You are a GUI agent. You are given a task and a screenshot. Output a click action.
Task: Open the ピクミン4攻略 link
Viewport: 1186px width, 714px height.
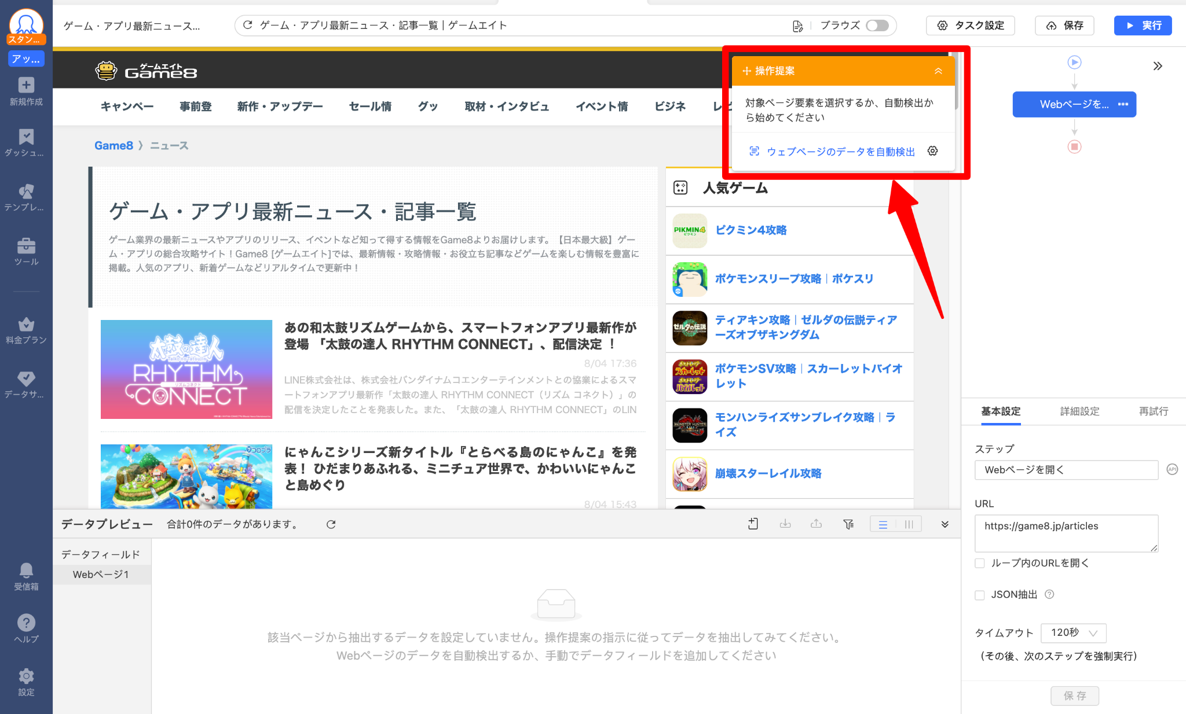tap(751, 230)
